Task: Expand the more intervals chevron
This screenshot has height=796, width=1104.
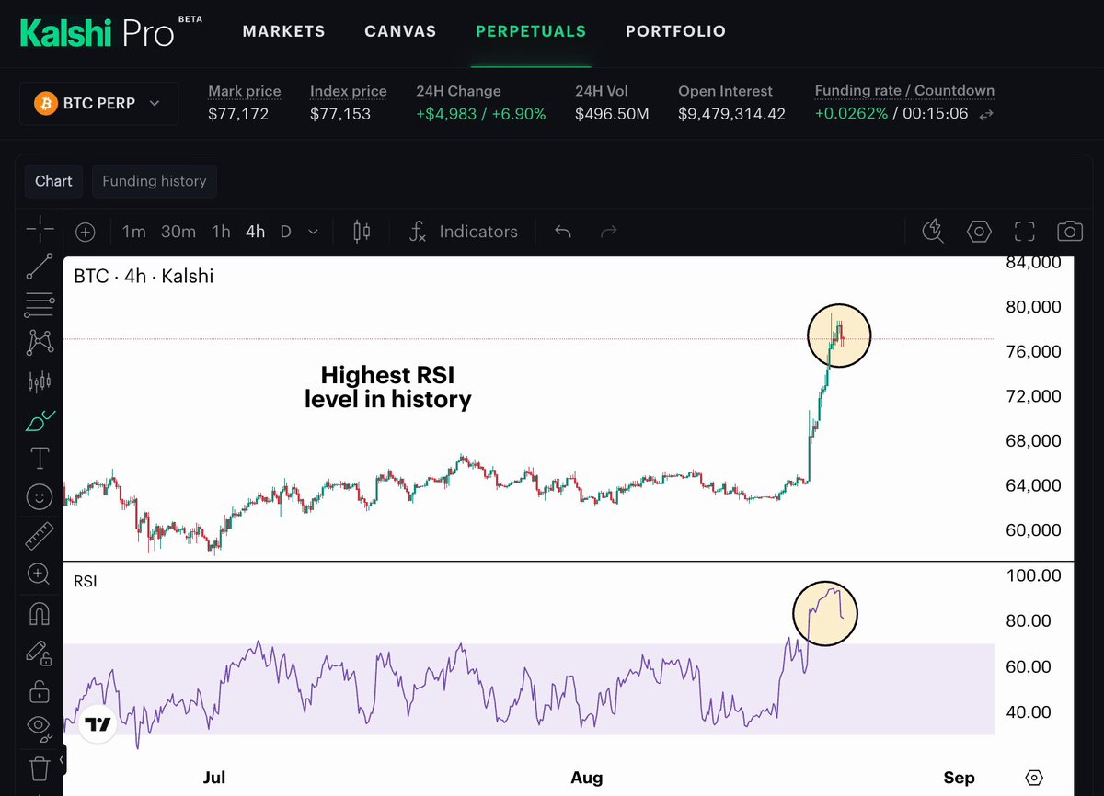Action: click(314, 232)
